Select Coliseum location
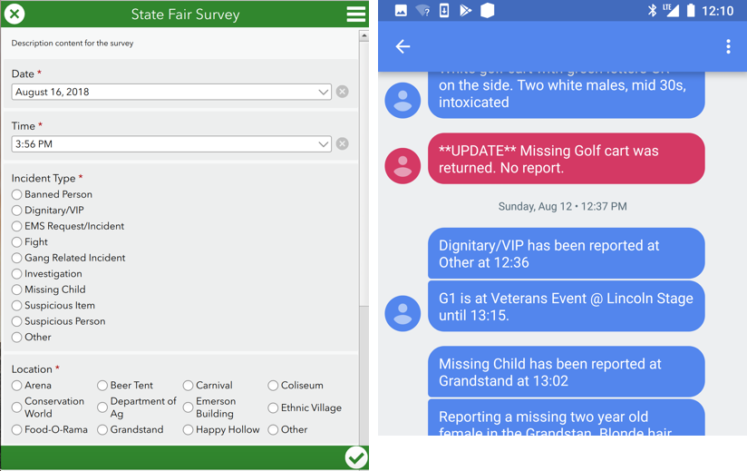The width and height of the screenshot is (747, 471). coord(273,385)
